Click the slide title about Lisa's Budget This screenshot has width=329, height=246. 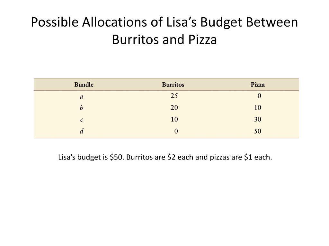[x=164, y=30]
